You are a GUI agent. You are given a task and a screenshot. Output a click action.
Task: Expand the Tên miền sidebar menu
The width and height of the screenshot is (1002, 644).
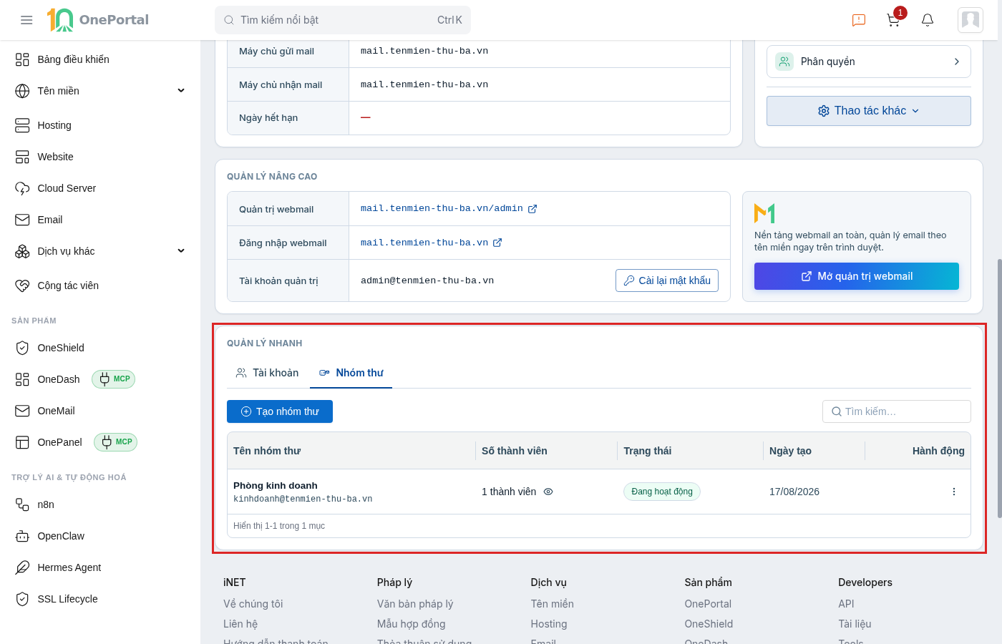[x=100, y=91]
